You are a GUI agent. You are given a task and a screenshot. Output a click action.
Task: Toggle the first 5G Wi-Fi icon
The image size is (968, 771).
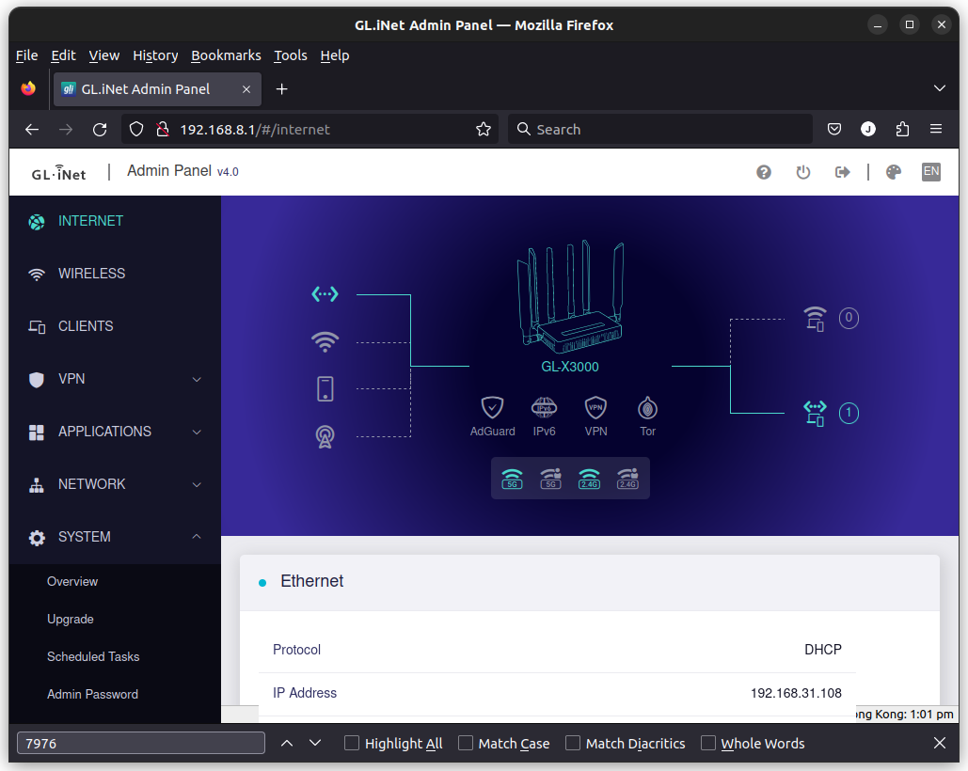(512, 479)
